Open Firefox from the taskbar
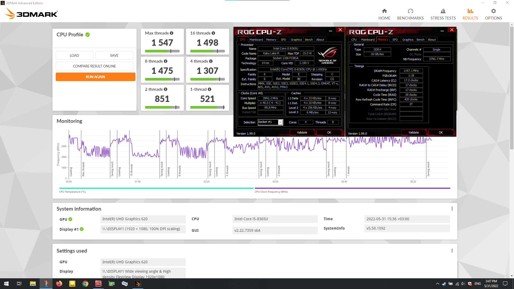The width and height of the screenshot is (514, 289). (x=59, y=284)
